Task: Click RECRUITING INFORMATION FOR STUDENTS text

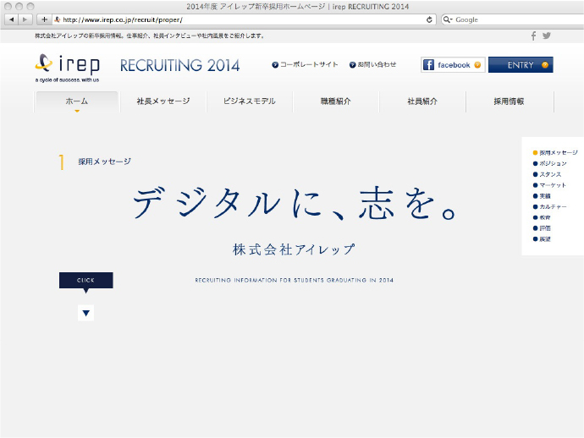Action: pos(295,280)
